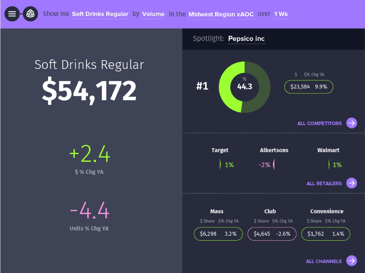Open the 1 Wk time period selector
365x273 pixels.
281,14
